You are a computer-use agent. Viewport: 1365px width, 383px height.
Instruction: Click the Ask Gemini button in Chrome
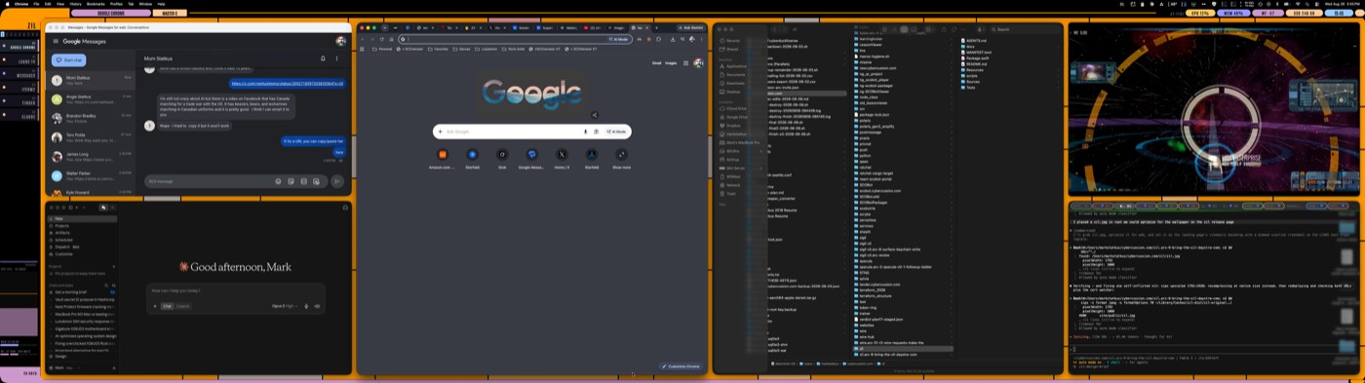pos(692,27)
